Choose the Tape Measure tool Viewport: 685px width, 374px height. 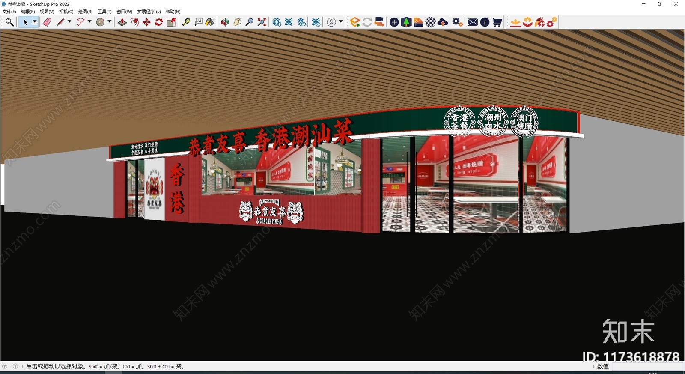click(186, 22)
